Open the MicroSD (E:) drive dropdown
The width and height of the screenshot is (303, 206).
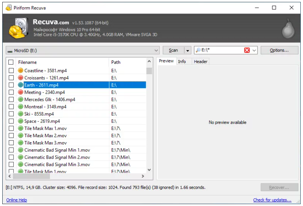click(x=83, y=51)
